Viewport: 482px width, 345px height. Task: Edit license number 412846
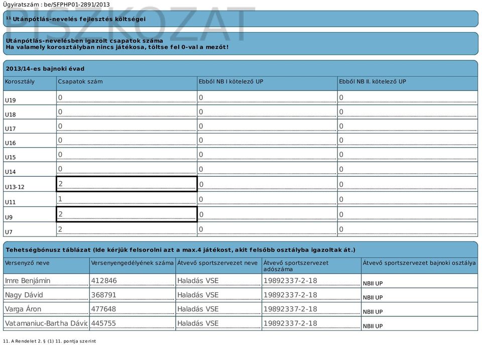point(133,280)
